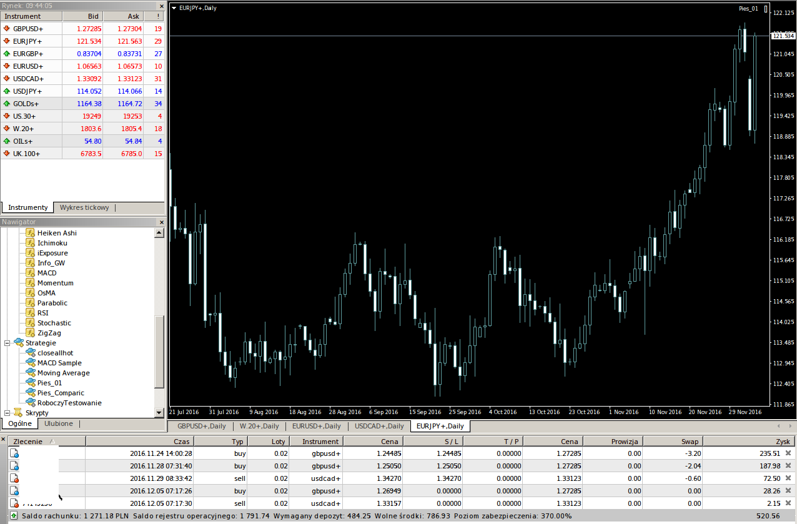Click the Bid column header in Market Watch

click(82, 16)
